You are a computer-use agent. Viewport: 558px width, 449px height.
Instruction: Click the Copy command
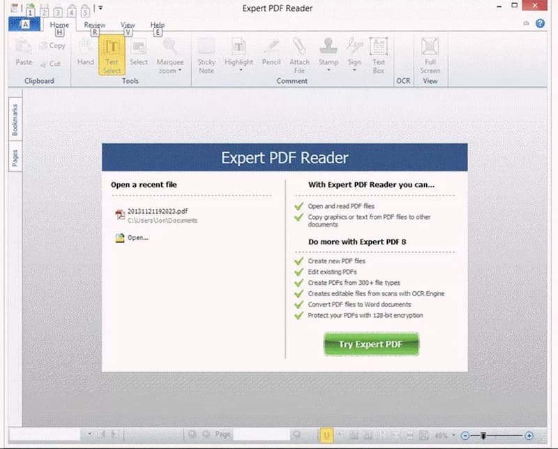click(53, 45)
